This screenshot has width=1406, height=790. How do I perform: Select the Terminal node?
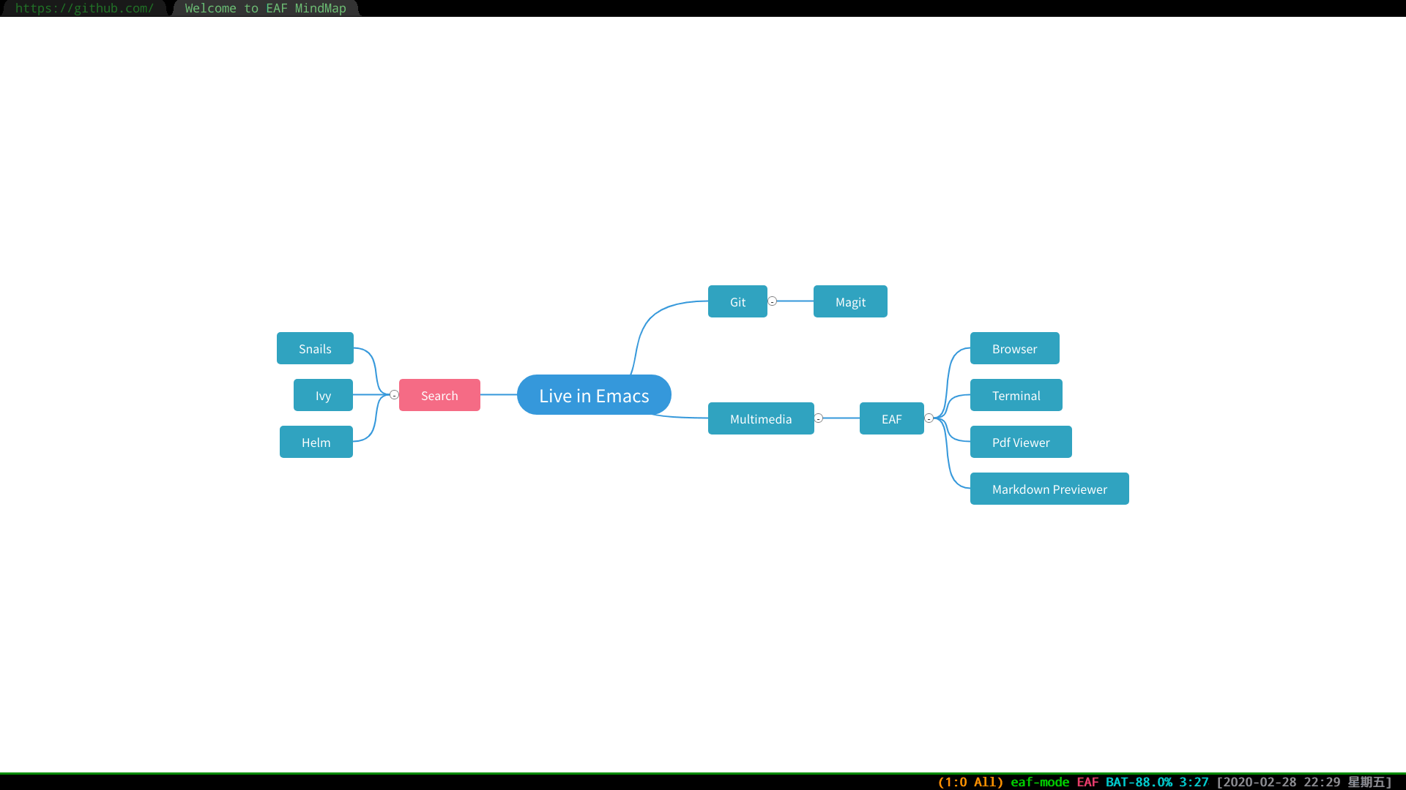pos(1016,395)
